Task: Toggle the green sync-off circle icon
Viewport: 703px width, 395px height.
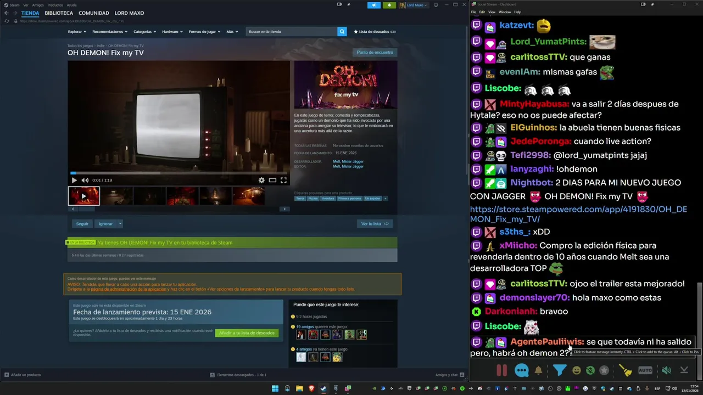Action: [x=590, y=370]
